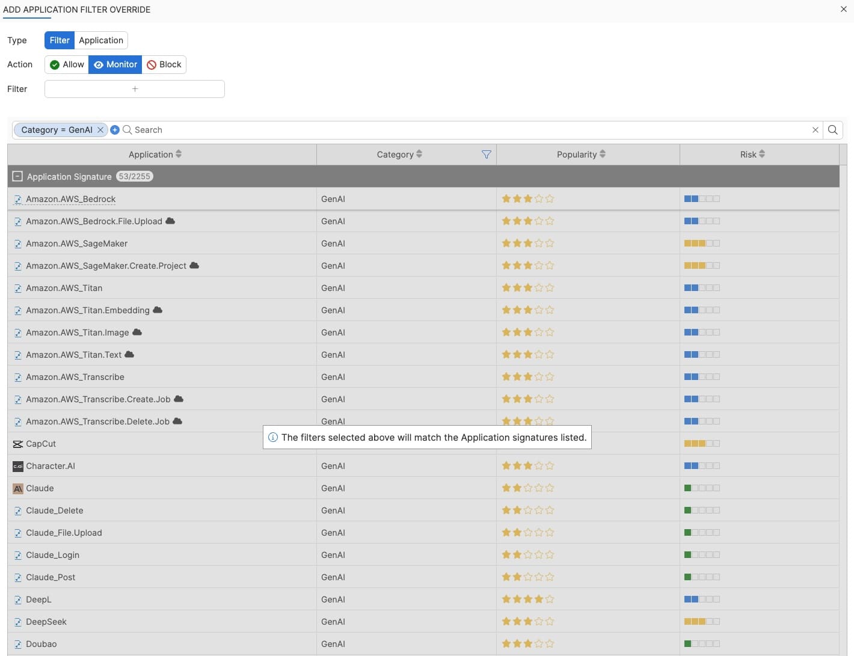Viewport: 854px width, 656px height.
Task: Remove the Category = GenAI filter chip
Action: pos(100,130)
